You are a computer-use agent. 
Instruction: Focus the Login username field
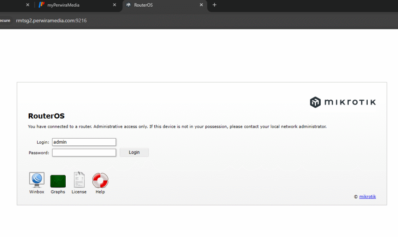84,142
